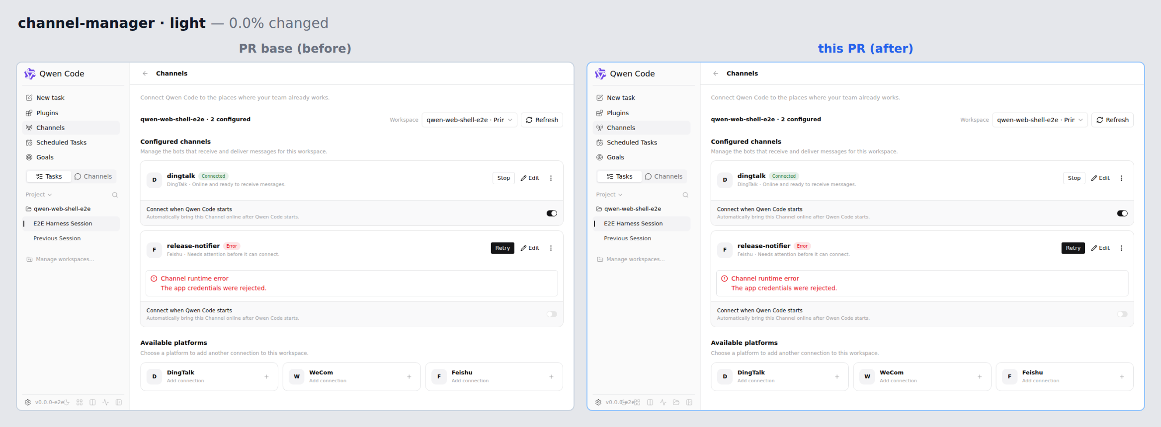This screenshot has width=1161, height=427.
Task: Click split columns icon in before panel footer
Action: 92,402
